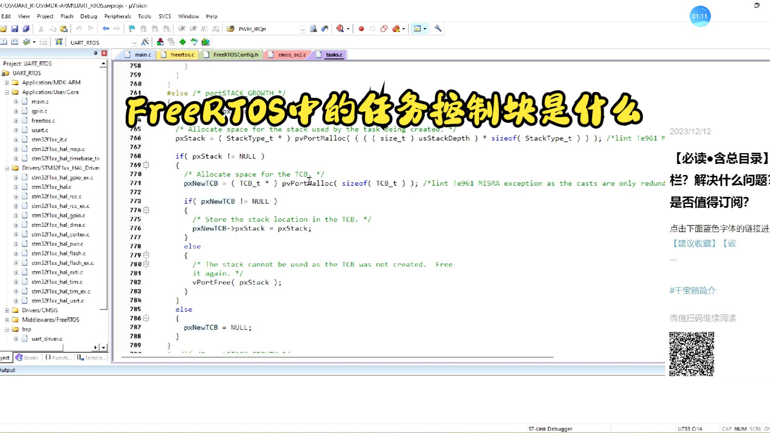Click Manage Project Items icon
This screenshot has height=433, width=770.
(x=160, y=42)
